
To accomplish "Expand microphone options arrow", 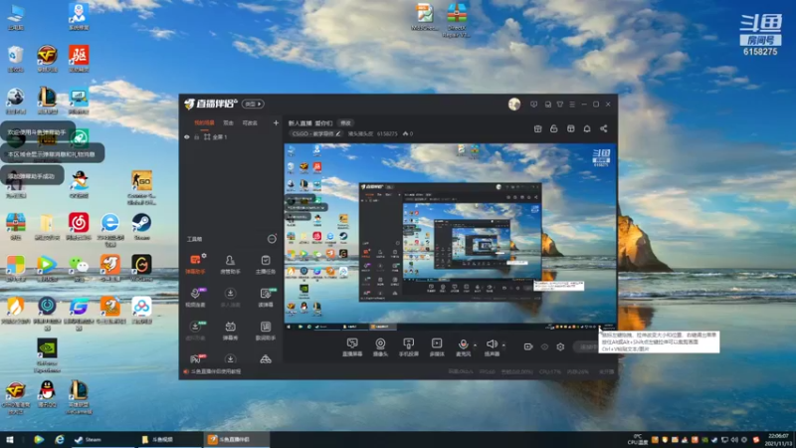I will point(476,344).
